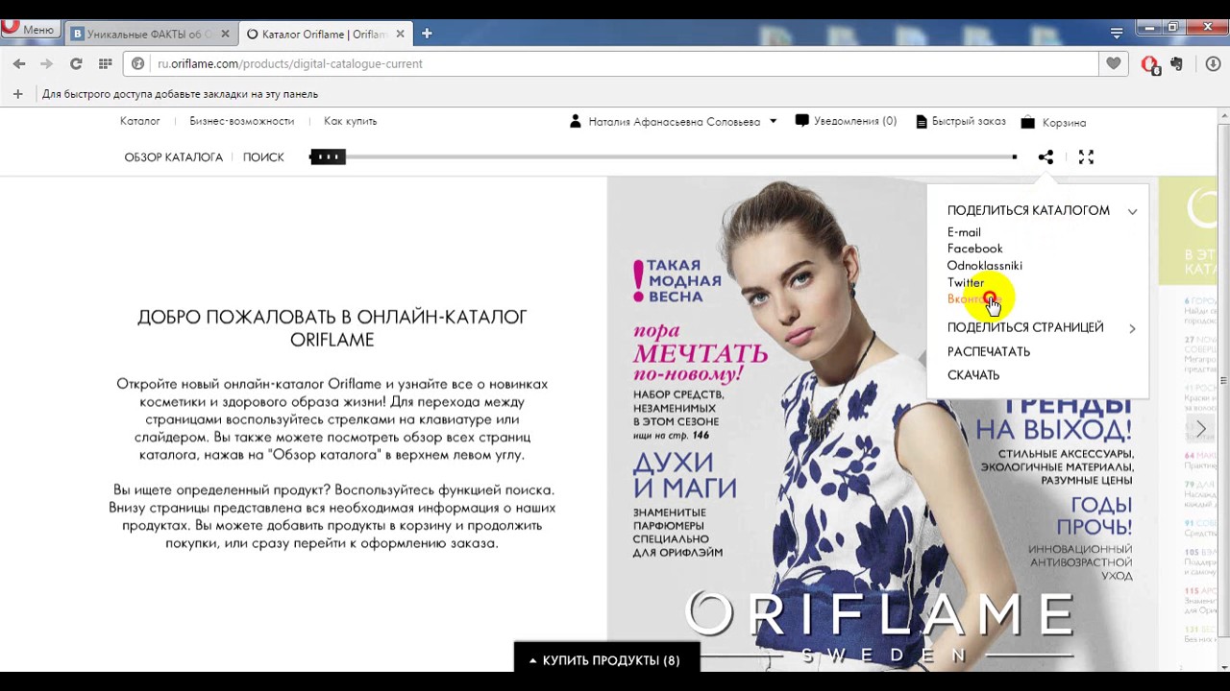
Task: Add a bookmark with the plus icon
Action: point(17,93)
